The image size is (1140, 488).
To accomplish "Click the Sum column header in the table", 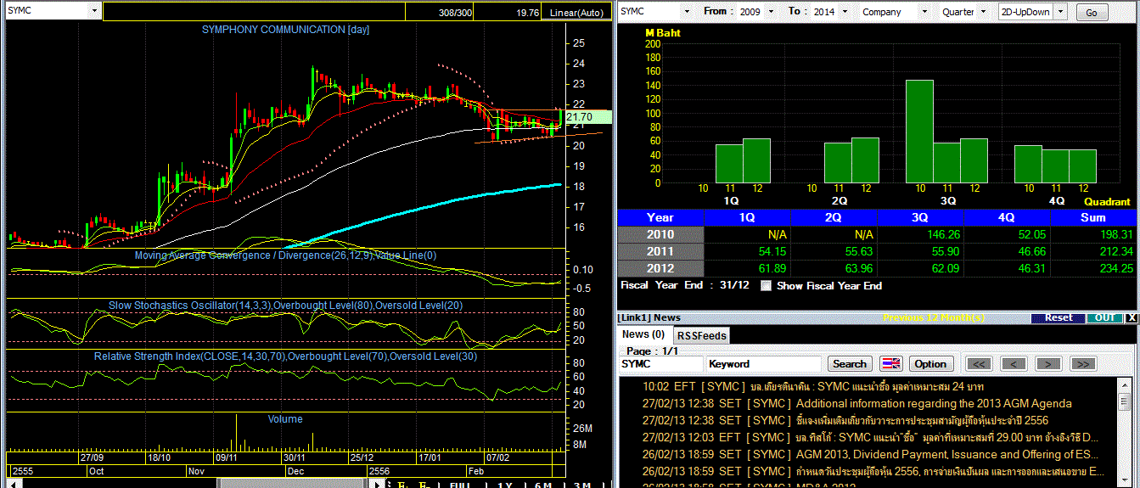I will 1093,217.
